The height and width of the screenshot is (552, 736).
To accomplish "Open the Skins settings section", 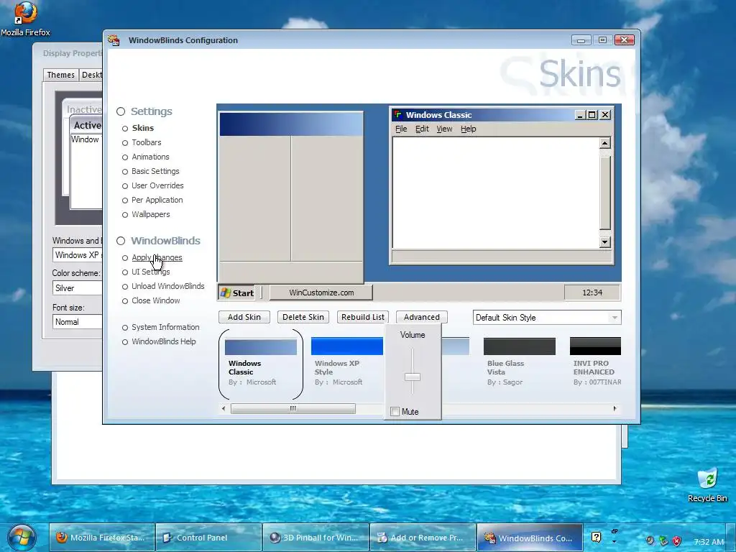I will 143,128.
